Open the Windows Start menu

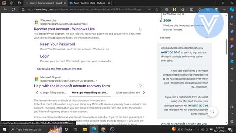click(x=4, y=129)
